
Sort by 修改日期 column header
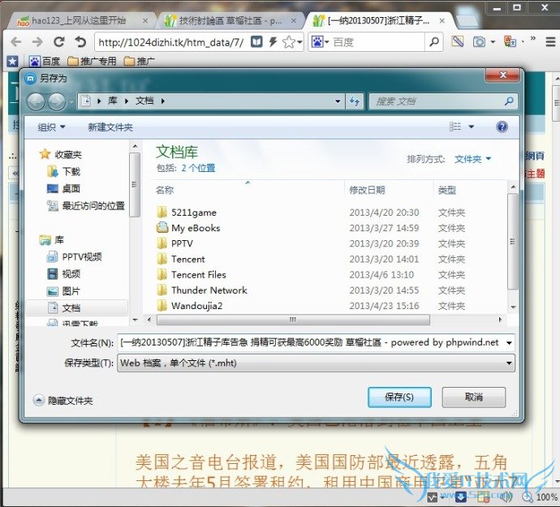coord(367,190)
